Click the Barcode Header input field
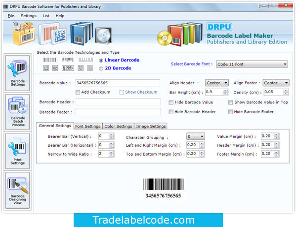The height and width of the screenshot is (227, 296). 118,102
